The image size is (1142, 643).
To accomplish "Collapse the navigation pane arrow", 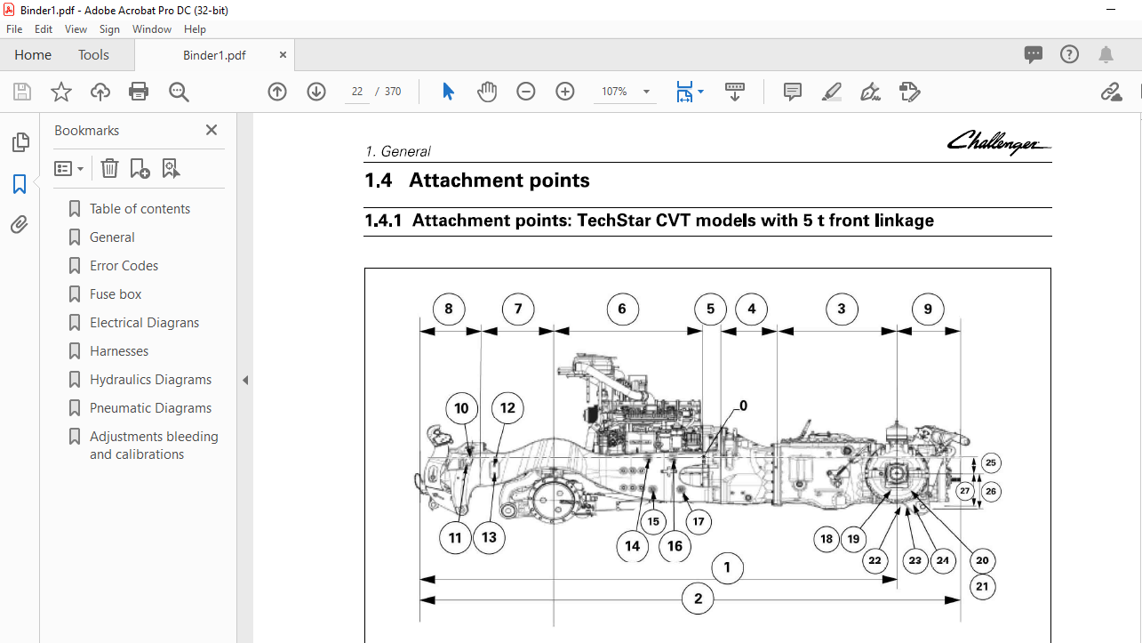I will point(245,380).
